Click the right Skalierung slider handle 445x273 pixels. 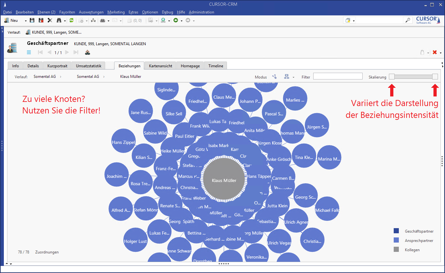click(435, 77)
